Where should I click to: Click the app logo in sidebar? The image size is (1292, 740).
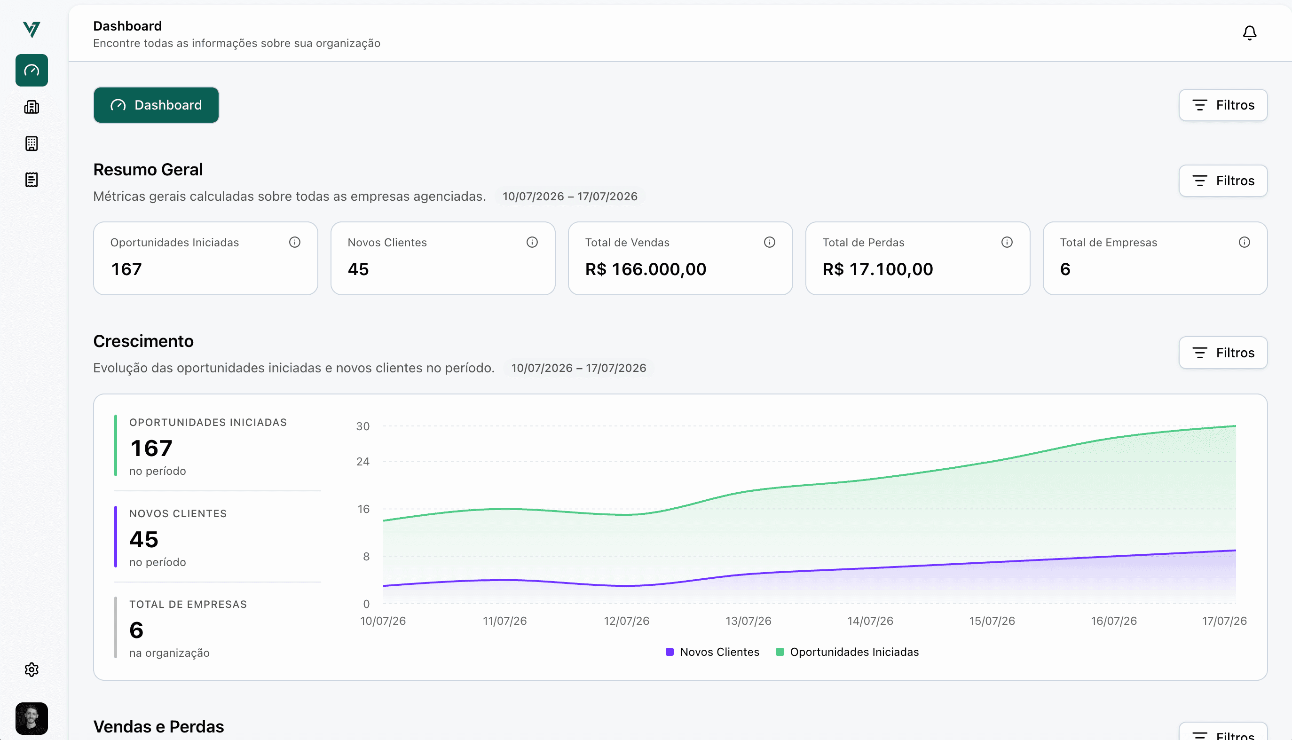coord(32,30)
